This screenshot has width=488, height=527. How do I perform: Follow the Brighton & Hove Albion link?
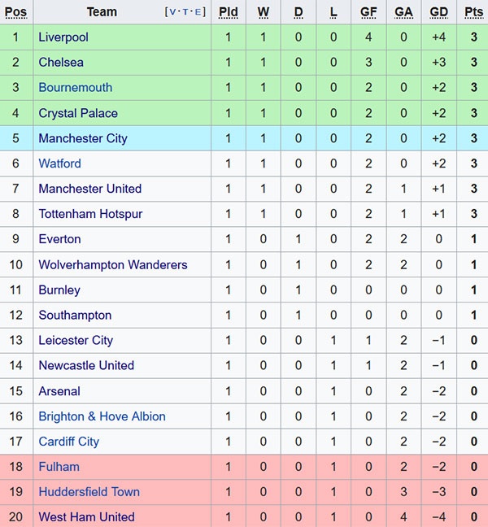click(x=102, y=416)
